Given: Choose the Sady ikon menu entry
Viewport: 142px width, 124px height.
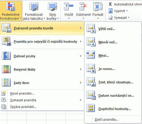Looking at the screenshot, I should tap(42, 83).
